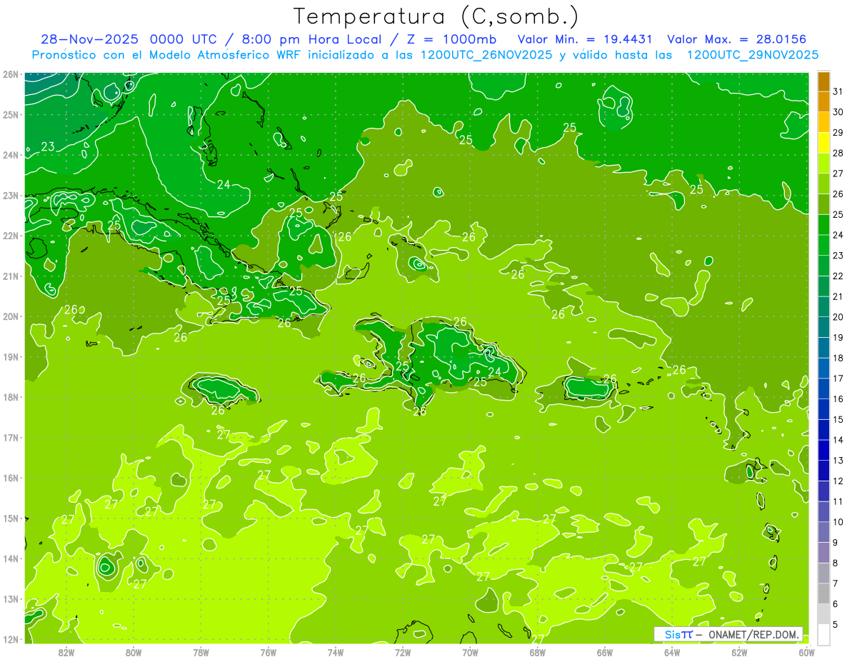Click the latitude axis label '22N'

(x=10, y=236)
